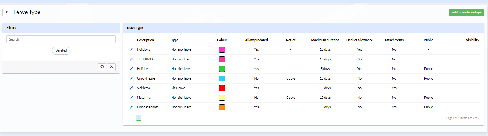This screenshot has width=488, height=136.
Task: Open the pencil icon for the Holiday row
Action: tap(131, 69)
